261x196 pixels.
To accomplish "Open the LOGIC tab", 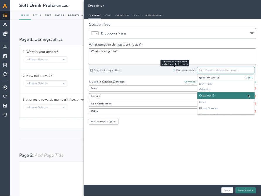I will (x=108, y=16).
